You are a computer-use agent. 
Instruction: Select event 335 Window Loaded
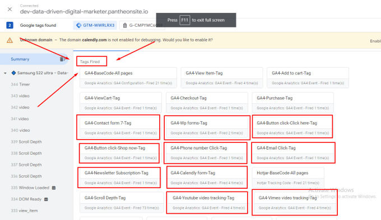coord(30,188)
